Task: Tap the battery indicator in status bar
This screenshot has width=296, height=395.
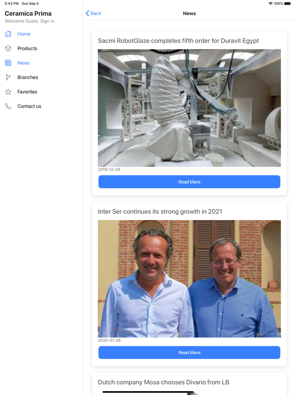Action: [x=288, y=4]
